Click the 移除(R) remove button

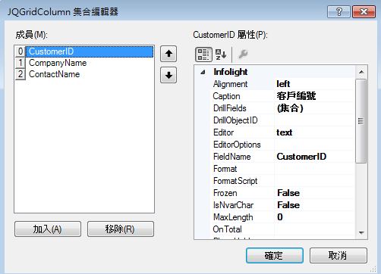point(121,229)
